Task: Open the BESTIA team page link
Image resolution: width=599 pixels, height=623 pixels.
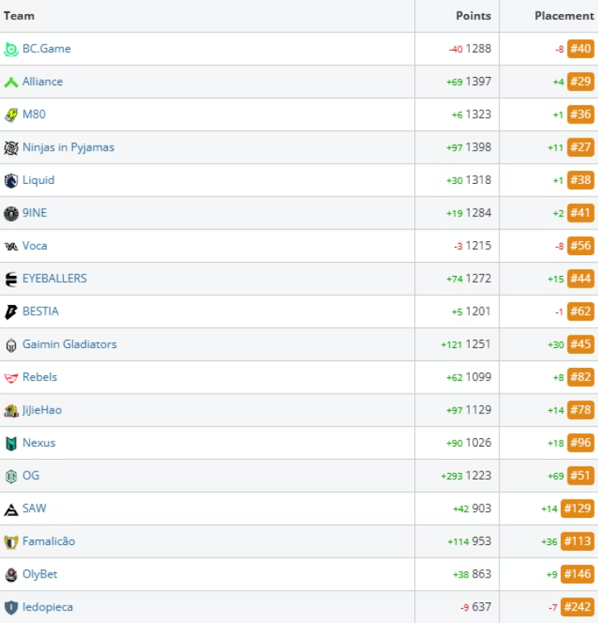Action: [x=41, y=311]
